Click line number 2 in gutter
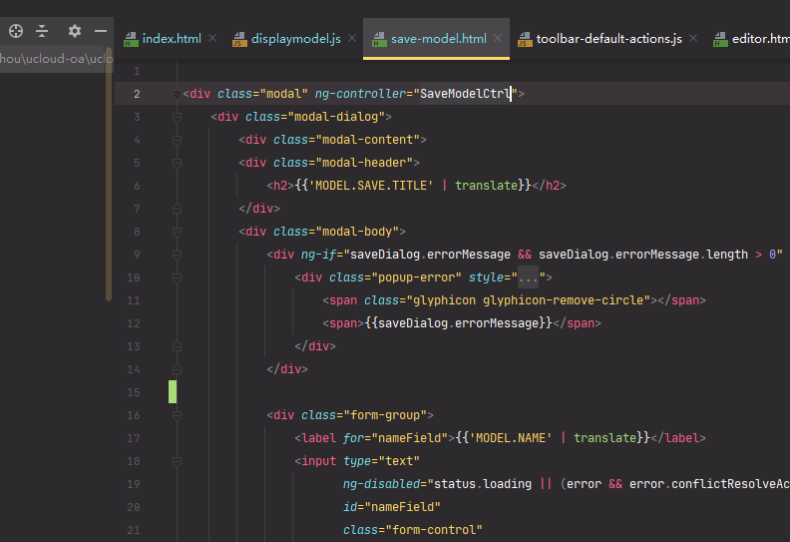This screenshot has height=542, width=790. (137, 94)
